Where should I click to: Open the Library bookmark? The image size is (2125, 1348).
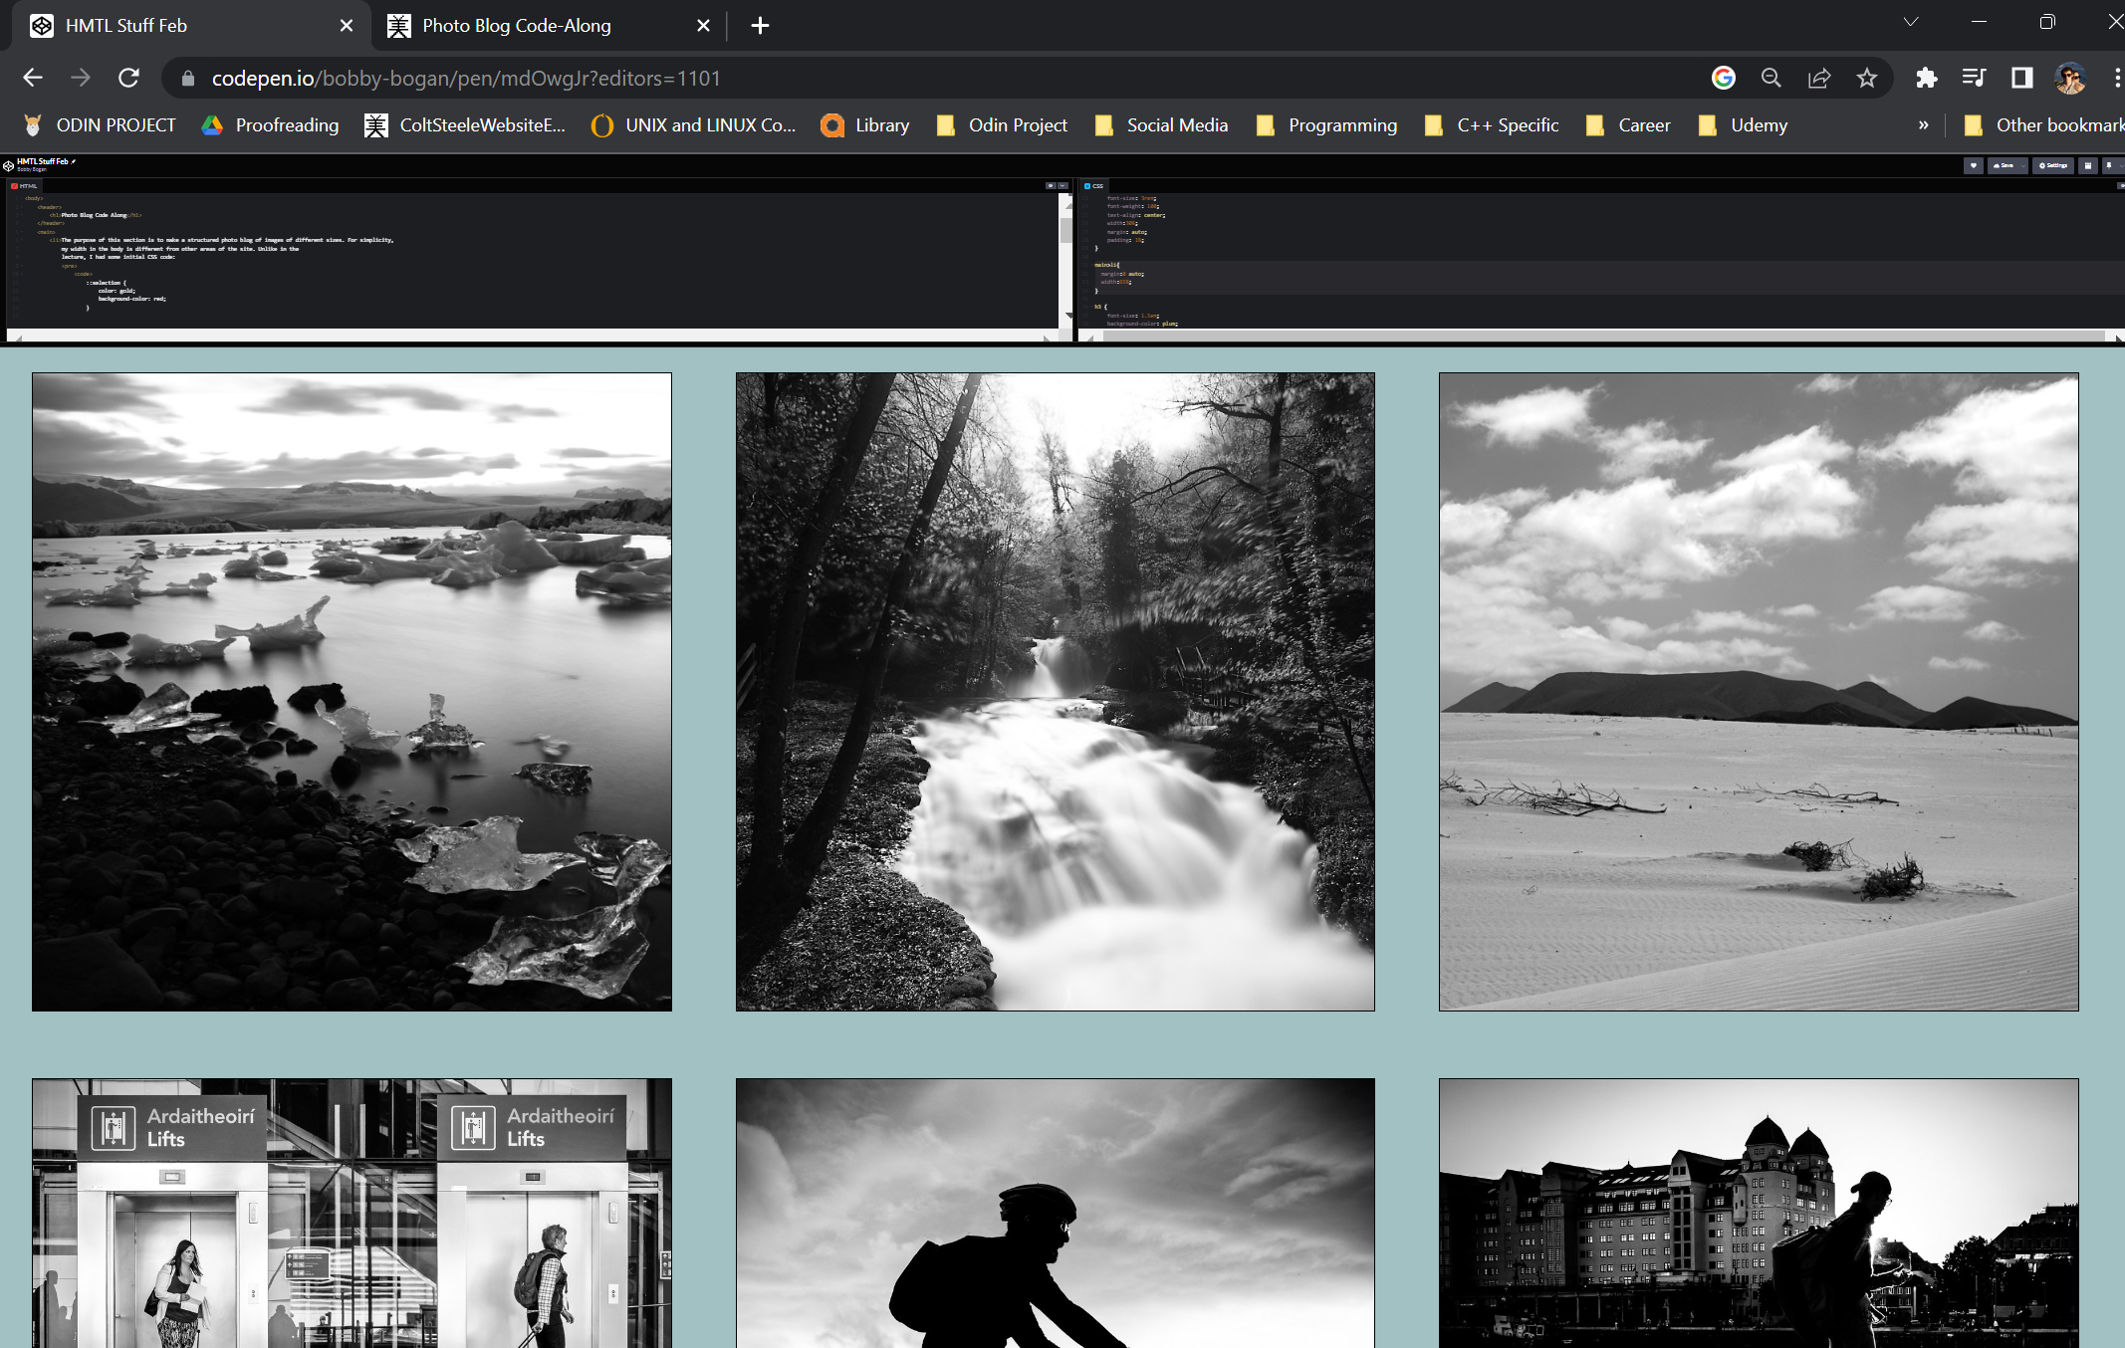pyautogui.click(x=865, y=124)
